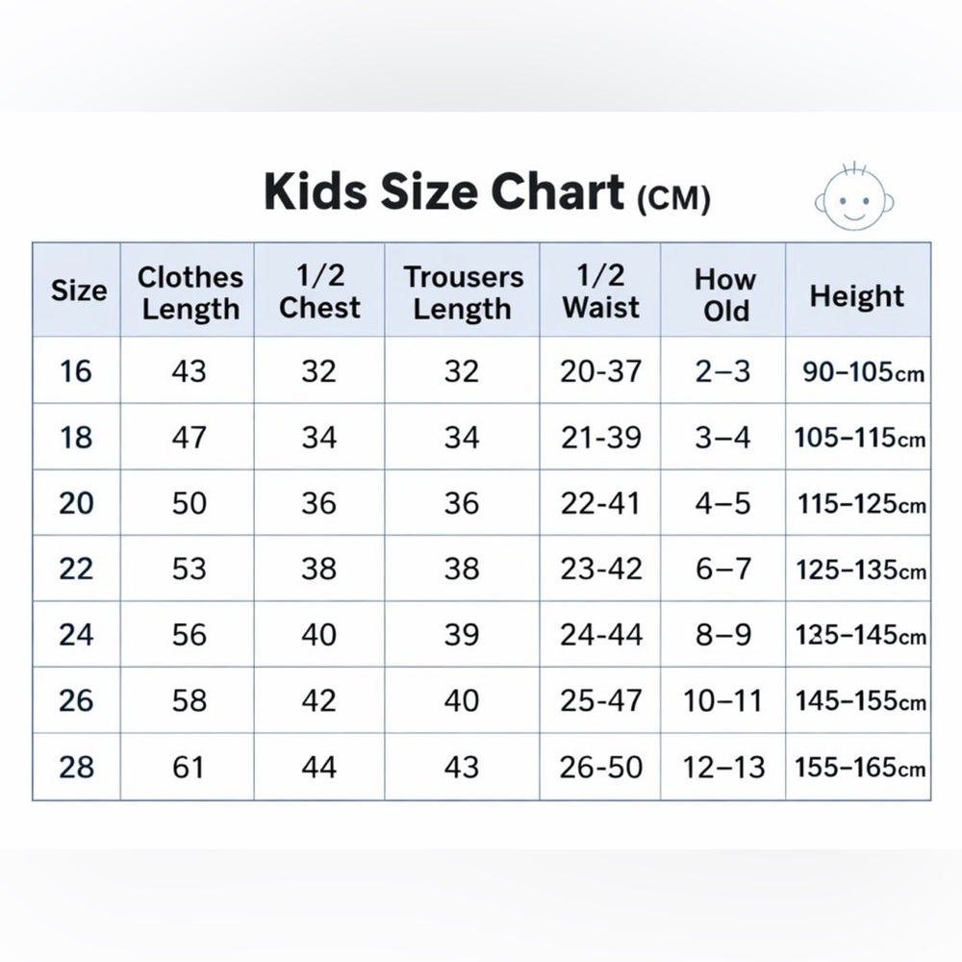This screenshot has height=962, width=962.
Task: Click the How Old column header
Action: coord(725,295)
